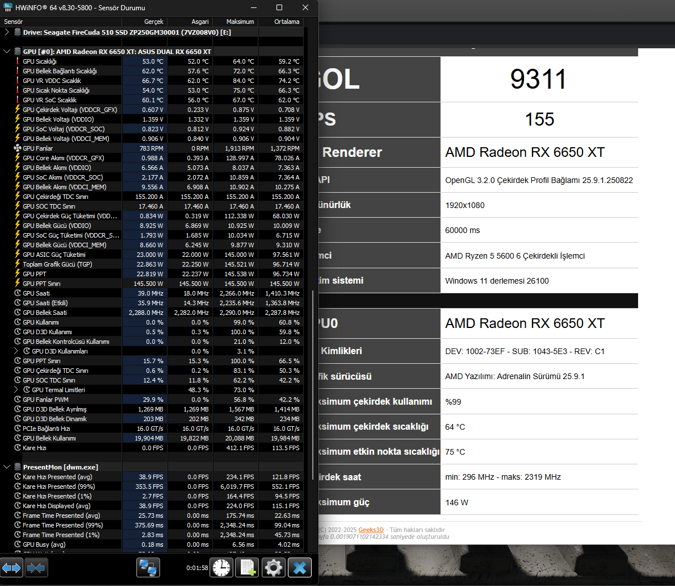The image size is (675, 586).
Task: Click the icon beside GPU Kullanımı
Action: pyautogui.click(x=18, y=322)
